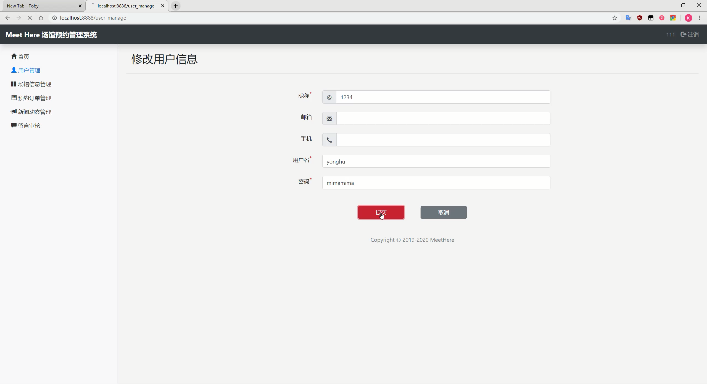This screenshot has width=707, height=384.
Task: Bookmark this page with star icon
Action: click(x=615, y=18)
